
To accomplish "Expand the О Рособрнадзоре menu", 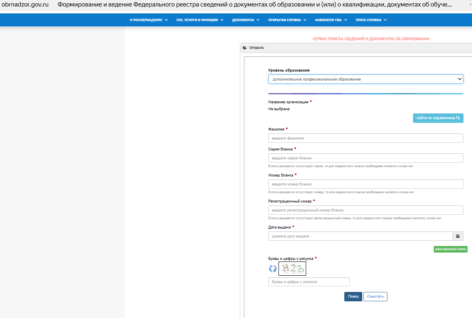I will pos(149,20).
